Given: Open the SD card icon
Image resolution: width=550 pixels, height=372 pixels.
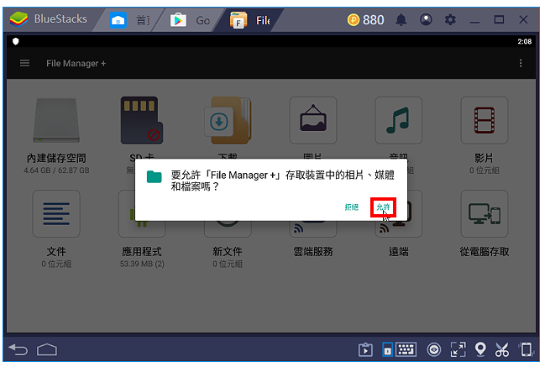Looking at the screenshot, I should coord(142,120).
